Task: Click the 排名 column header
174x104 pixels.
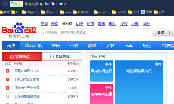Action: point(8,64)
